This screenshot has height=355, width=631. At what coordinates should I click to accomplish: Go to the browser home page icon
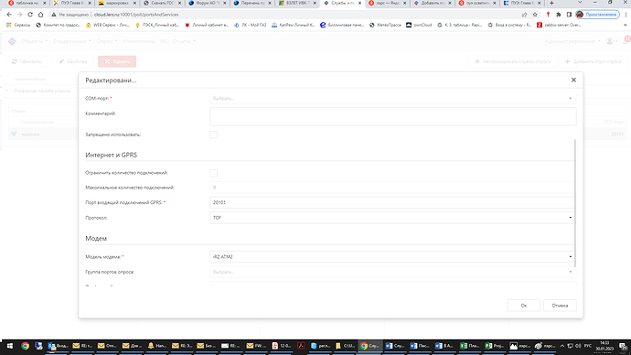click(40, 15)
